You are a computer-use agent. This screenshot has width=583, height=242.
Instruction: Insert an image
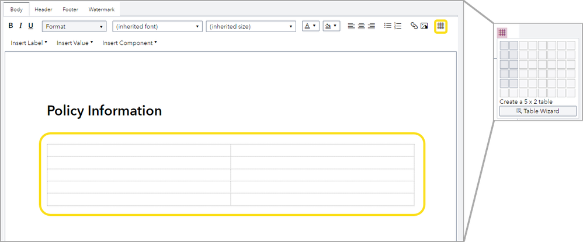(x=424, y=26)
